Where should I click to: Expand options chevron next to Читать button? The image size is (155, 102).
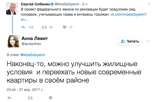[148, 41]
